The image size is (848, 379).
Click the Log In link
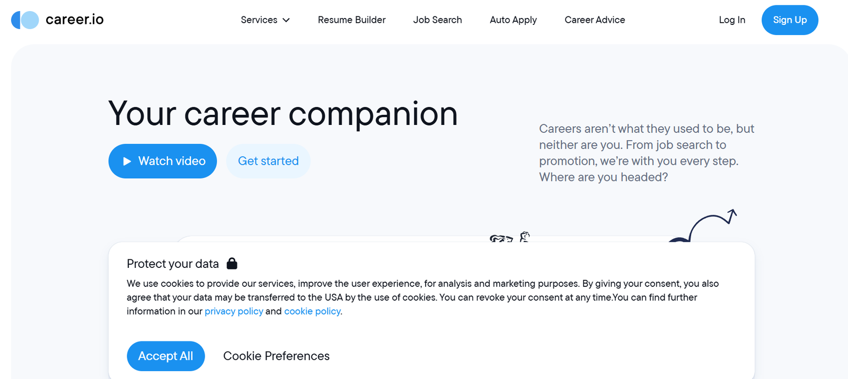coord(732,20)
